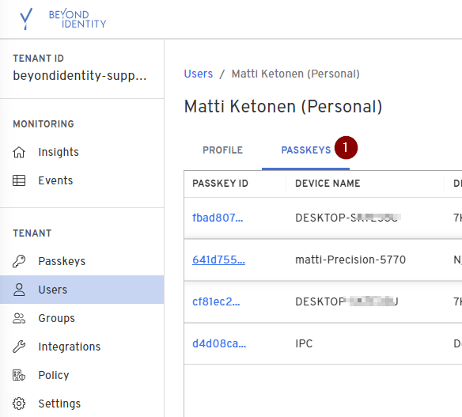462x417 pixels.
Task: Go back via Users breadcrumb link
Action: tap(199, 74)
